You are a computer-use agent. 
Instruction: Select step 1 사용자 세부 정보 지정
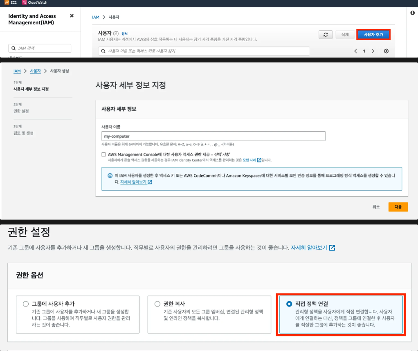point(31,89)
